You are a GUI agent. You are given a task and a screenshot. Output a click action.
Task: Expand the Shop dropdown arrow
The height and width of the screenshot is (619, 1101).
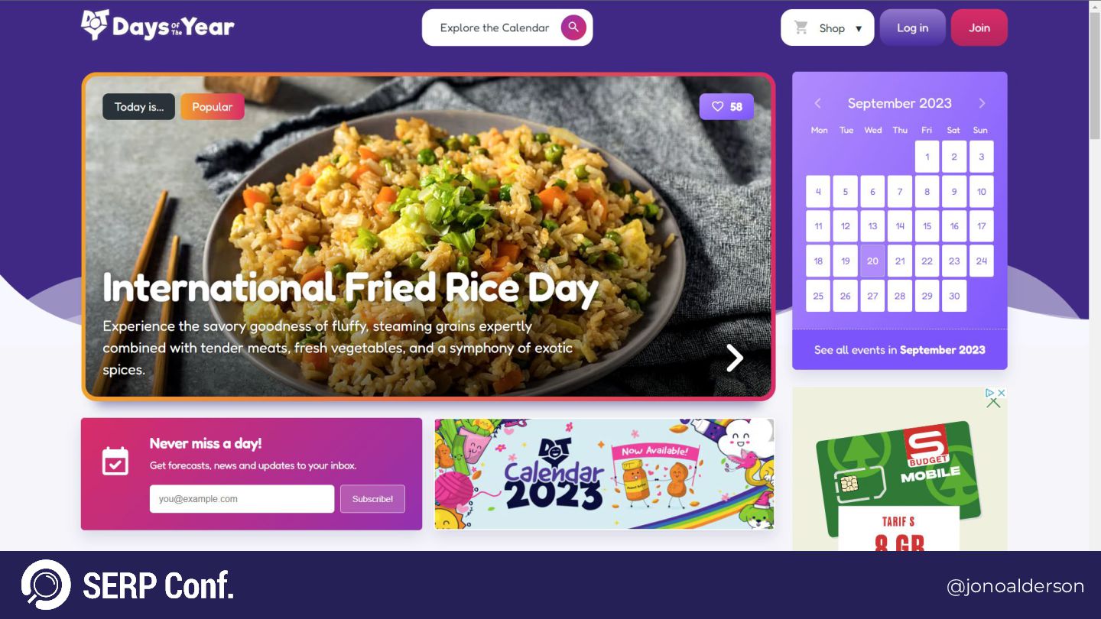[x=859, y=28]
